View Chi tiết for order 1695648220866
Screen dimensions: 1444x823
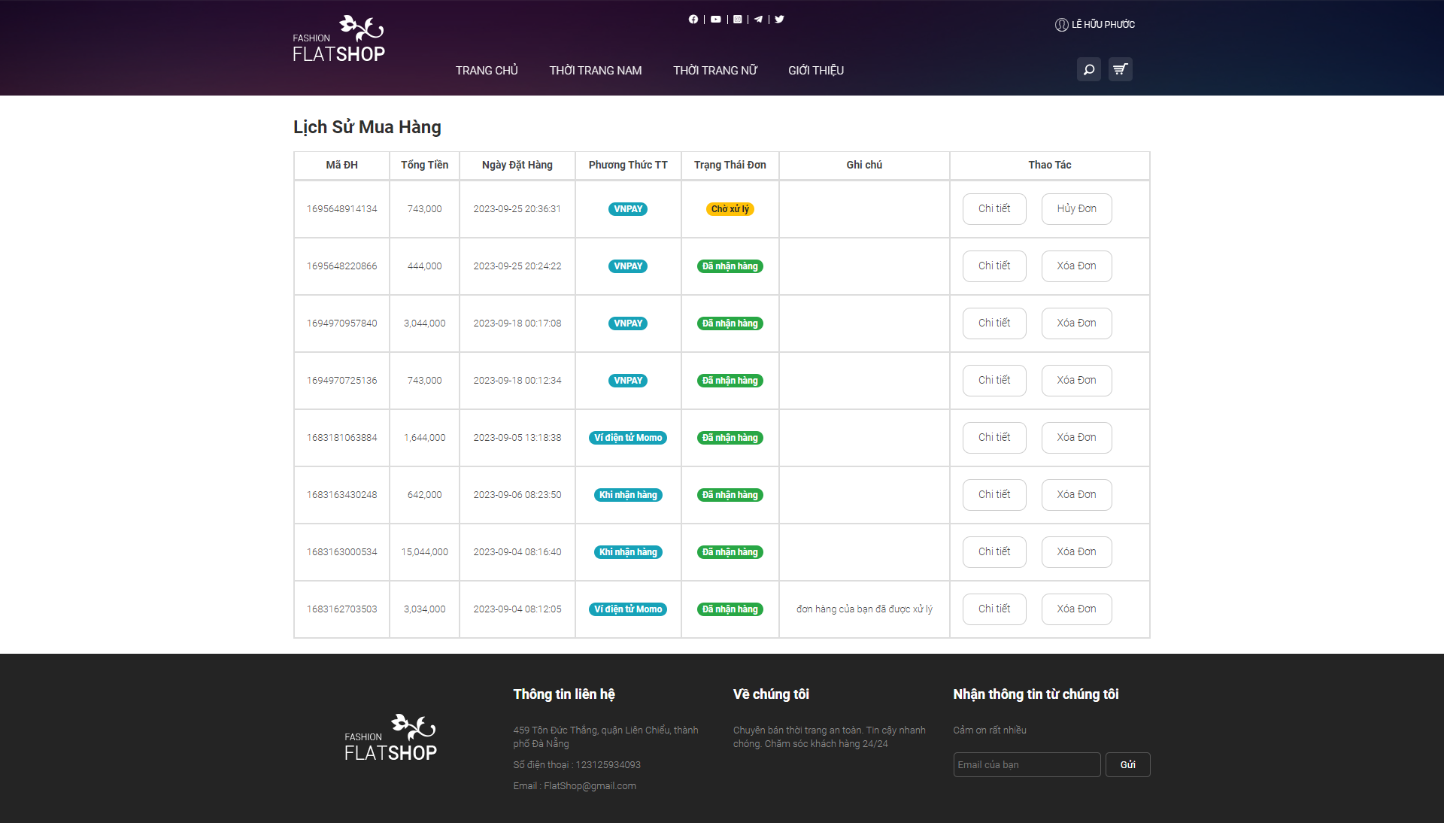point(994,266)
